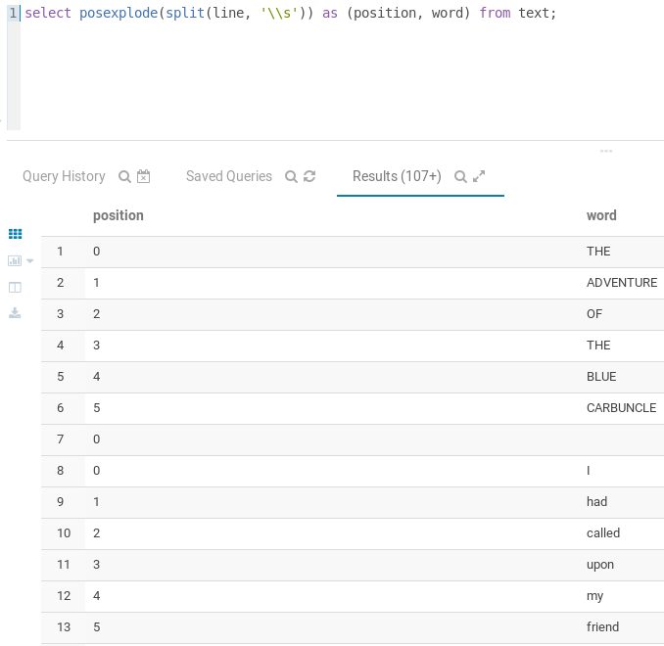Sort by the word column header
The image size is (664, 646).
601,215
